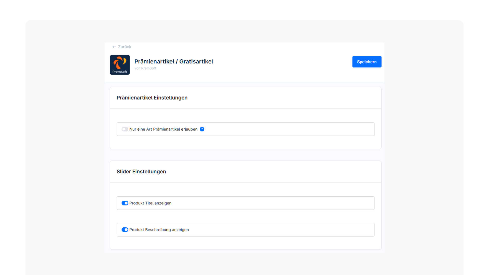Viewport: 489px width, 275px height.
Task: Click empty area of Produkt Titel anzeigen row
Action: 280,203
